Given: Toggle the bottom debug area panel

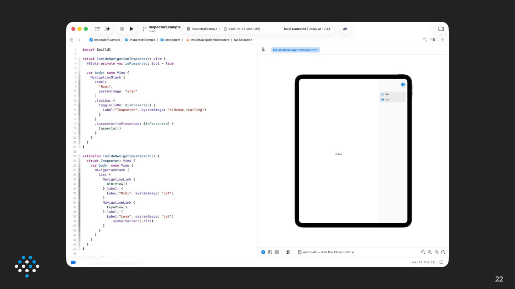Looking at the screenshot, I should (441, 262).
